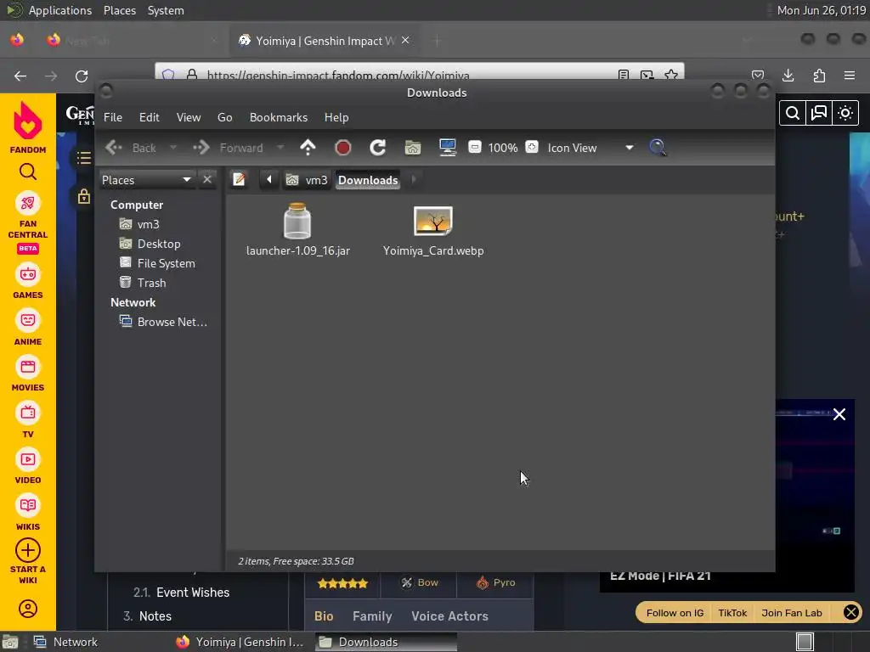This screenshot has height=652, width=870.
Task: Close the Places side pane
Action: pos(207,180)
